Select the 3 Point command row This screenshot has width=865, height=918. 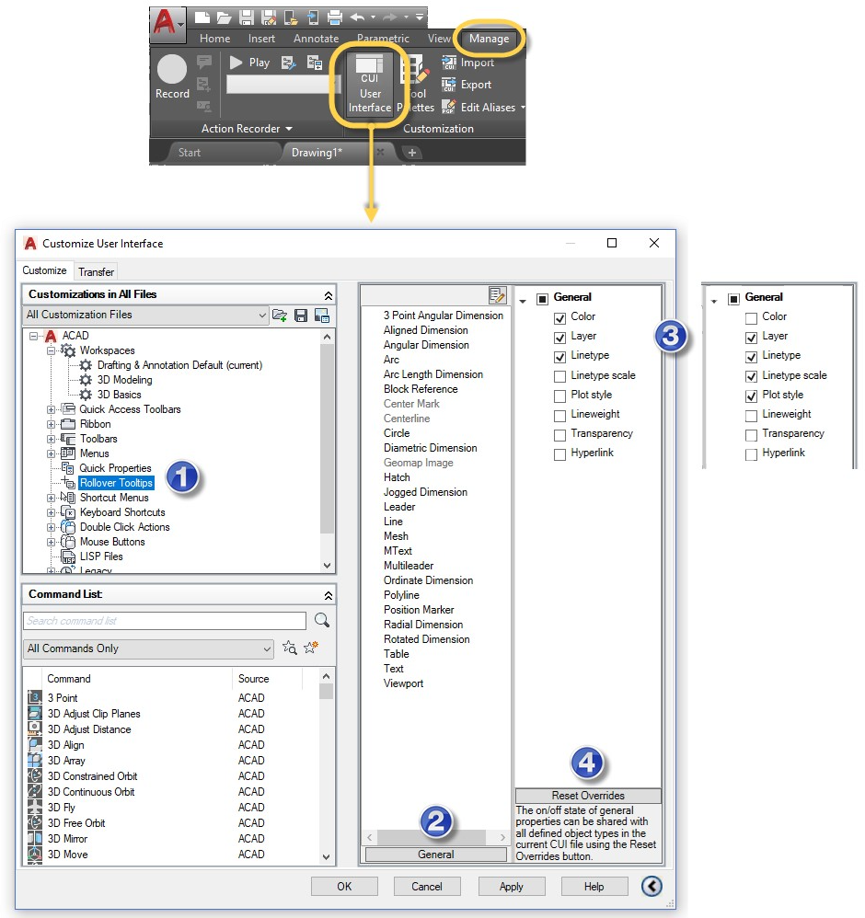click(x=173, y=698)
